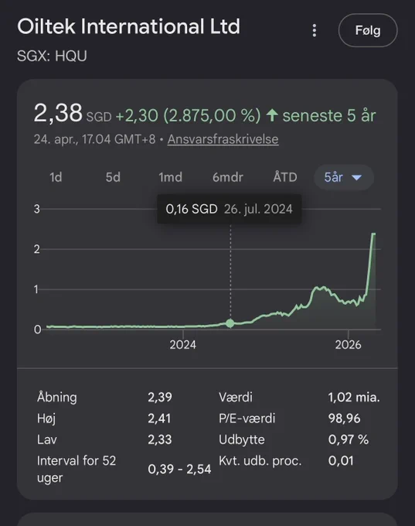The height and width of the screenshot is (526, 415).
Task: Click the P/E-værdi statistic label
Action: click(x=247, y=418)
